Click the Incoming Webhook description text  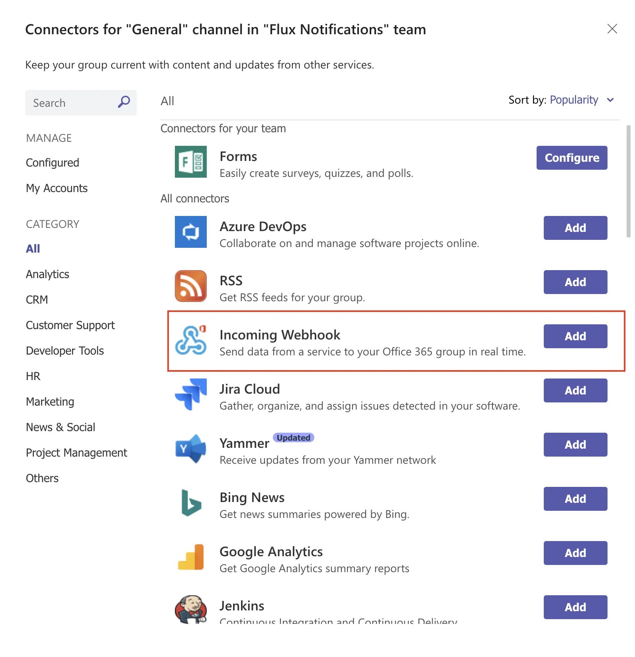(x=373, y=352)
